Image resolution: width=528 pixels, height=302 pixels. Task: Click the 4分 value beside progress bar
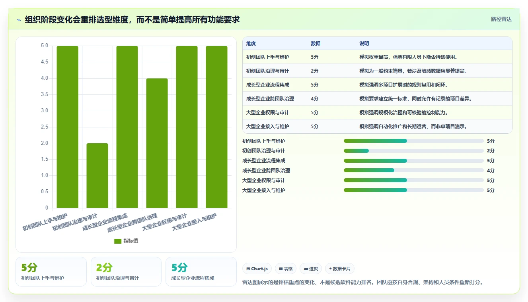pos(491,171)
